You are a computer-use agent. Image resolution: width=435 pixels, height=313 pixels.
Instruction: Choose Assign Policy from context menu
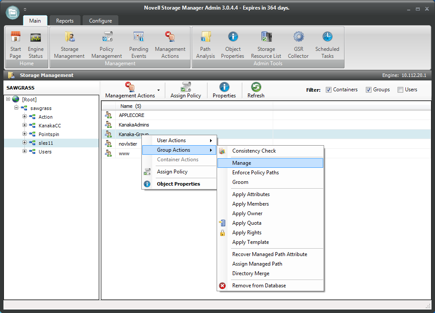[179, 172]
